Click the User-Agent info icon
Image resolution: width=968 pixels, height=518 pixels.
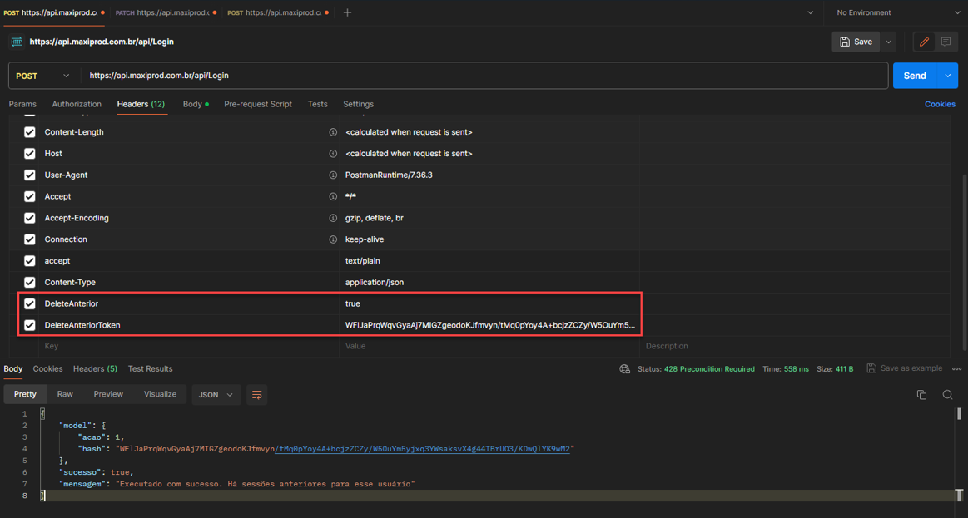333,175
